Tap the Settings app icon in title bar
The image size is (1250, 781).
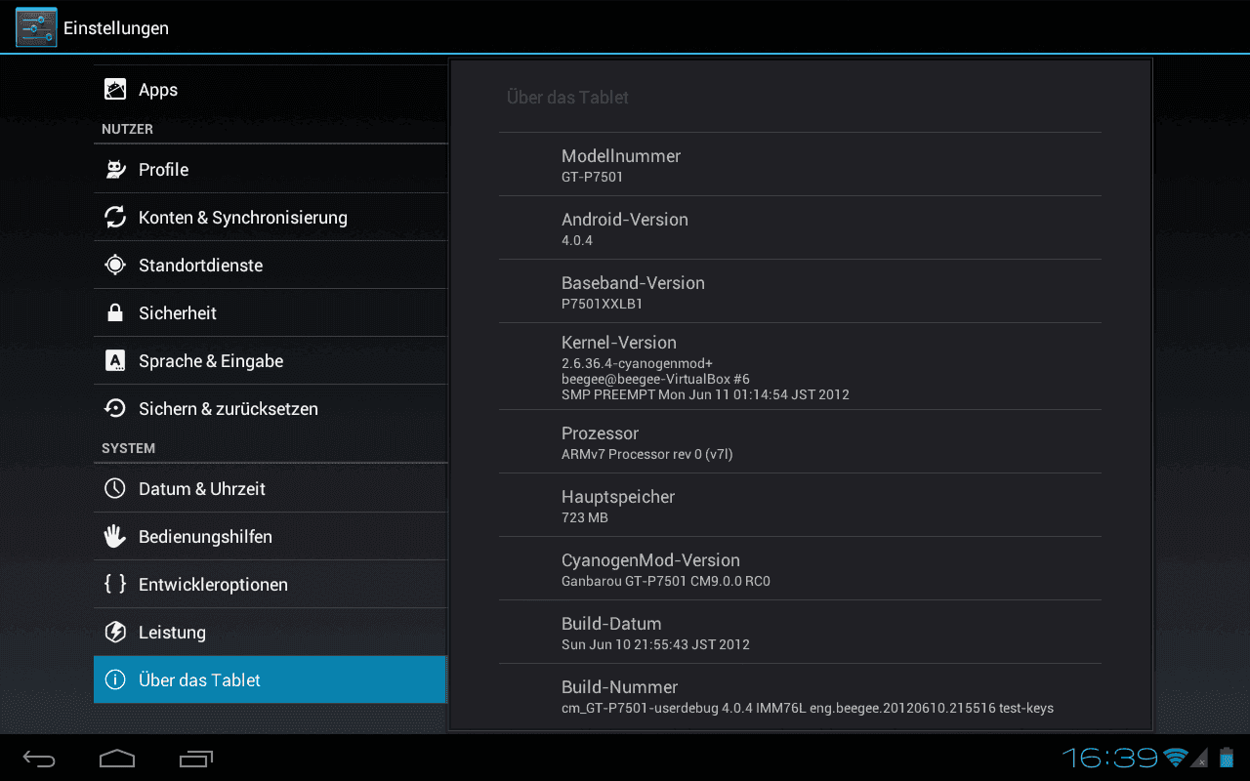(x=36, y=27)
